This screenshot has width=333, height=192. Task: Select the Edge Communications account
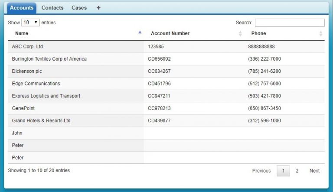coord(36,84)
